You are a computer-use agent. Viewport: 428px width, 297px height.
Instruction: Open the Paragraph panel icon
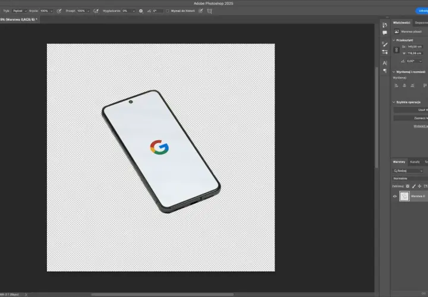tap(385, 71)
